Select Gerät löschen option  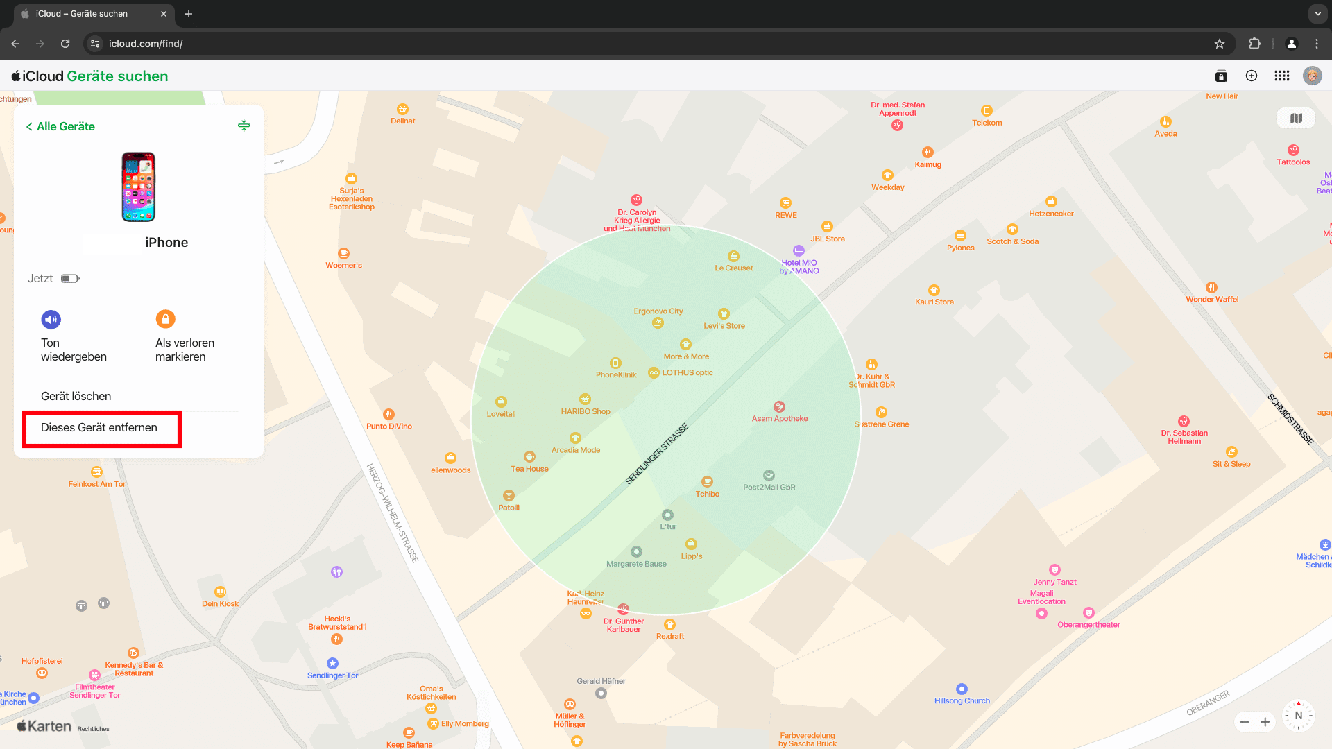click(76, 396)
